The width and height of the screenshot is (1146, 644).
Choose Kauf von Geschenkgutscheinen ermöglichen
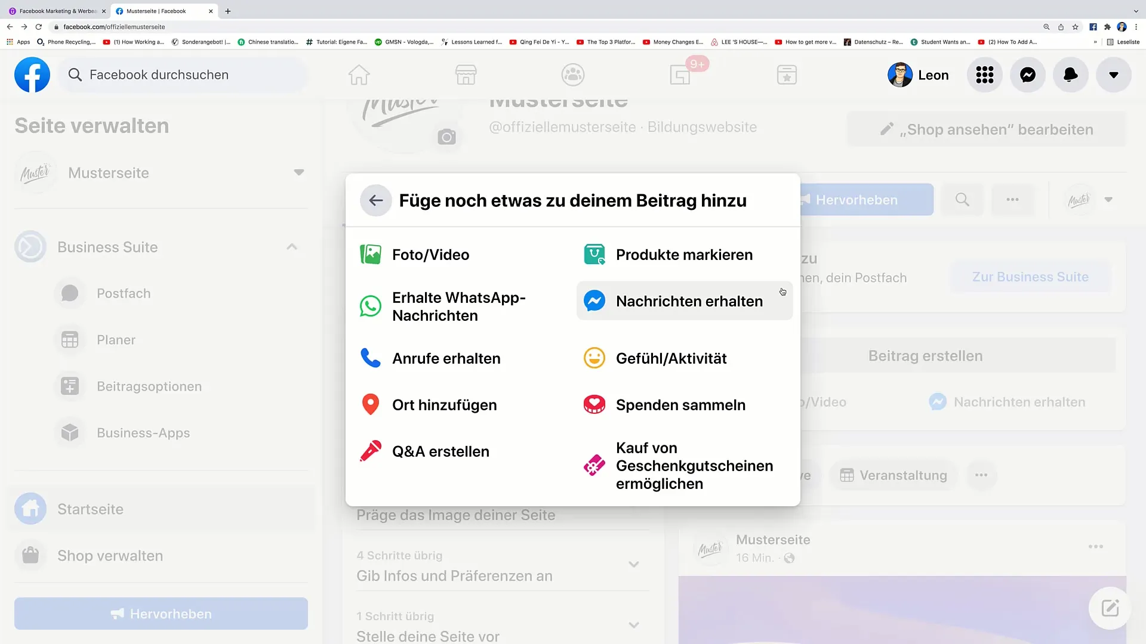[x=694, y=466]
